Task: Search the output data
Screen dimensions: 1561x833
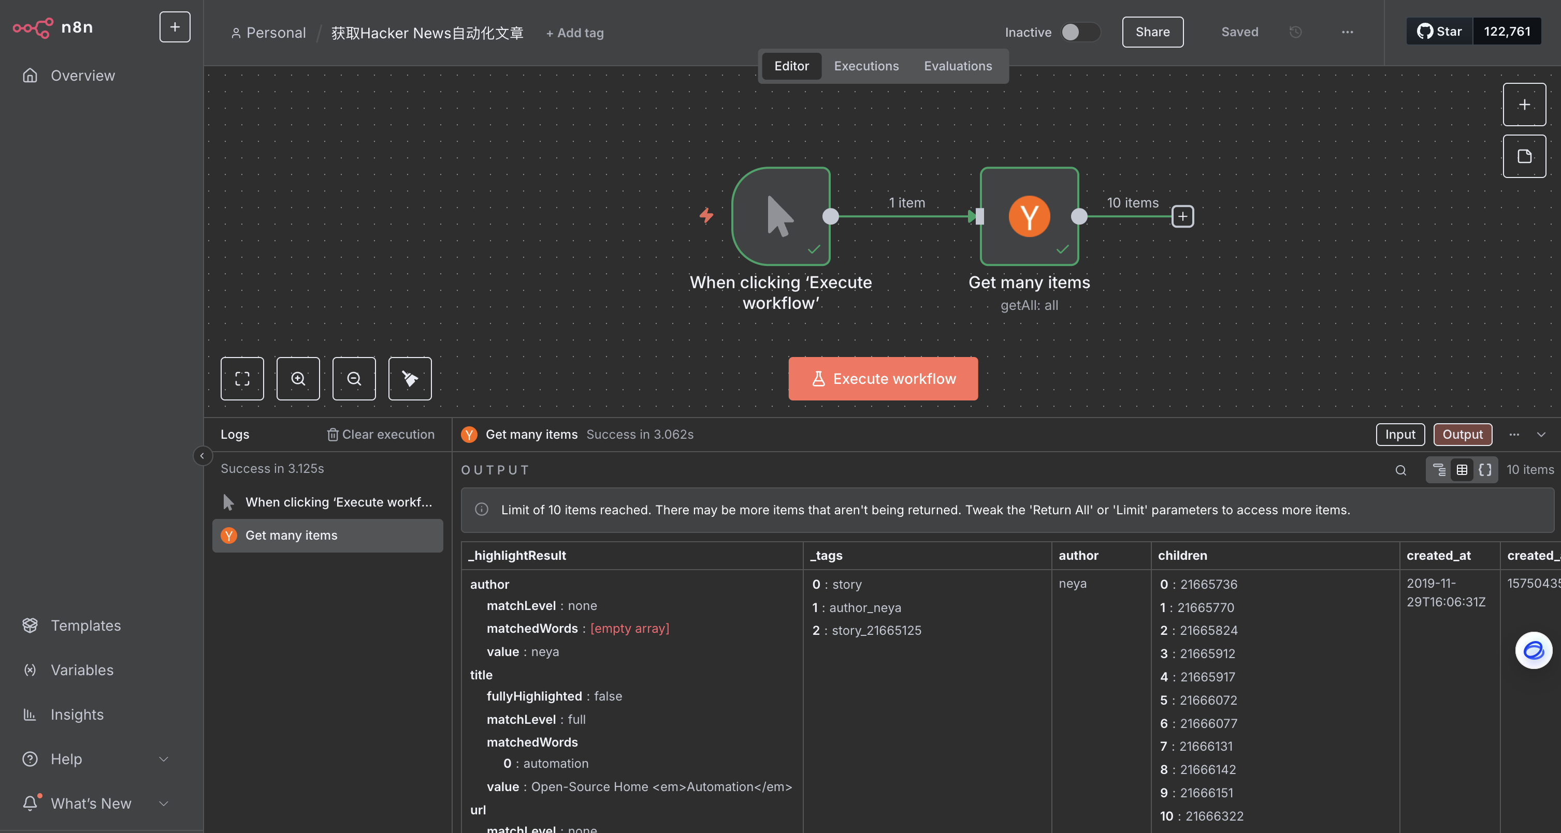Action: click(x=1400, y=470)
